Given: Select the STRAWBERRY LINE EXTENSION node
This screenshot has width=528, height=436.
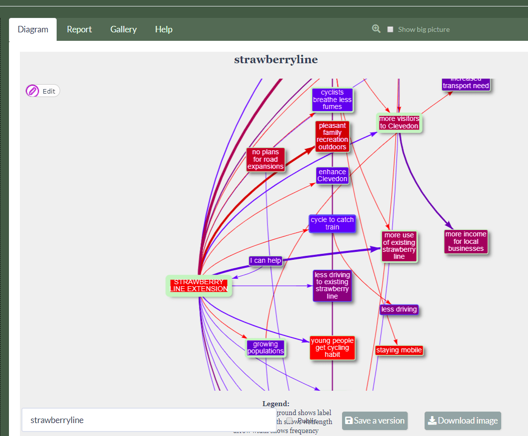Looking at the screenshot, I should 199,286.
